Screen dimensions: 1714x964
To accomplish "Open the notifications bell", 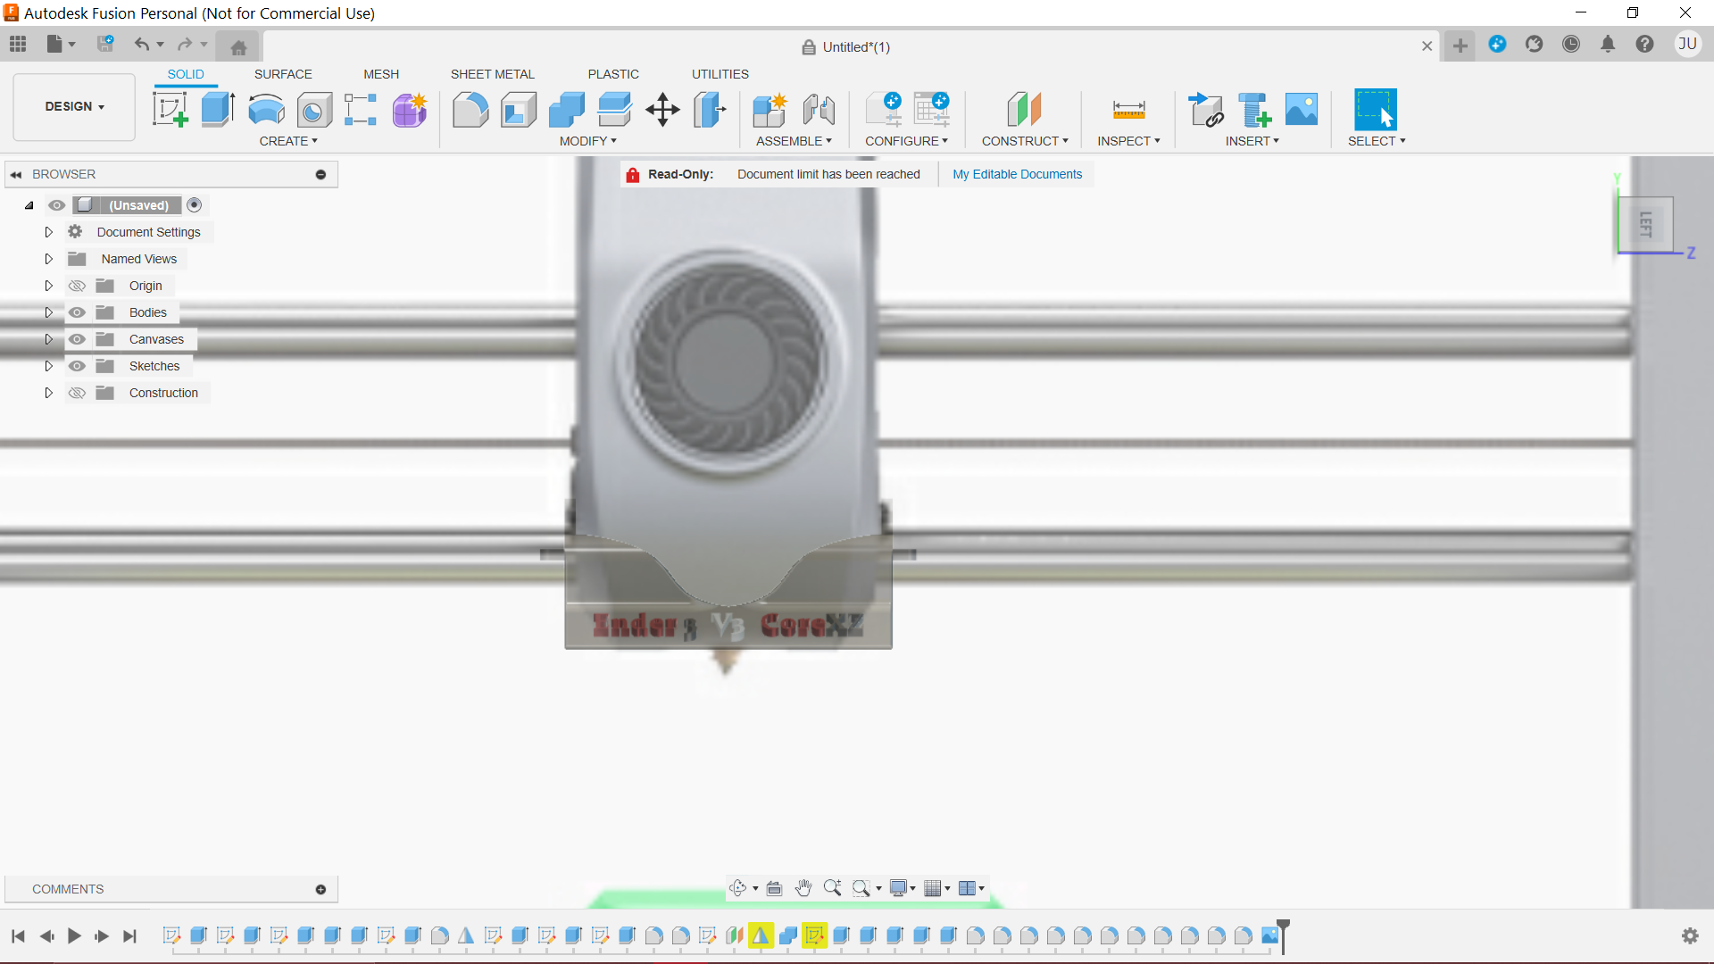I will click(x=1608, y=44).
